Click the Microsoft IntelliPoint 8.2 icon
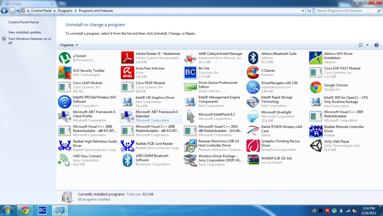 click(190, 116)
